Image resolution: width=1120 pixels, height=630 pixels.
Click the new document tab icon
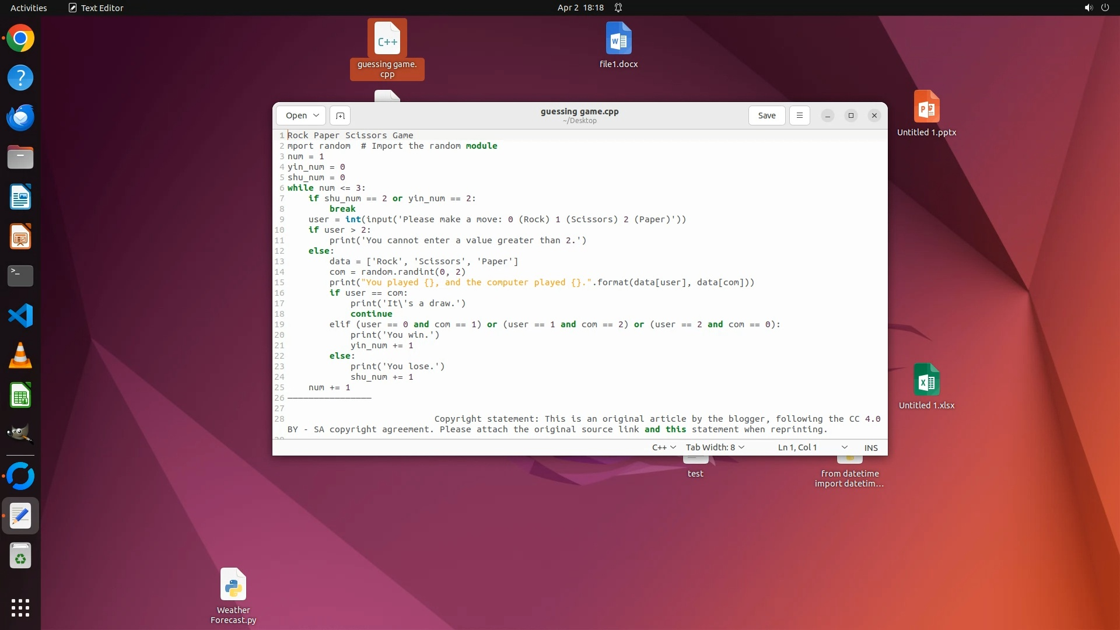click(x=340, y=116)
